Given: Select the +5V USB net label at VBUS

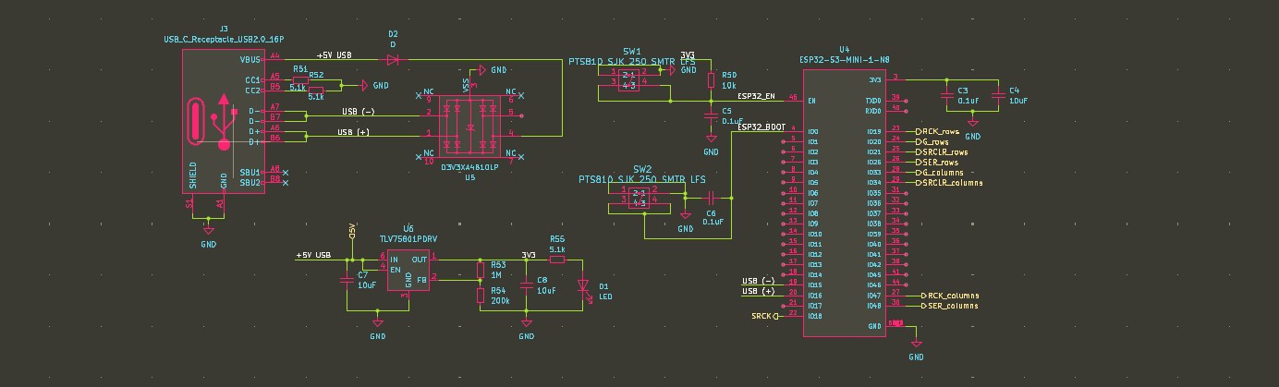Looking at the screenshot, I should (x=334, y=55).
